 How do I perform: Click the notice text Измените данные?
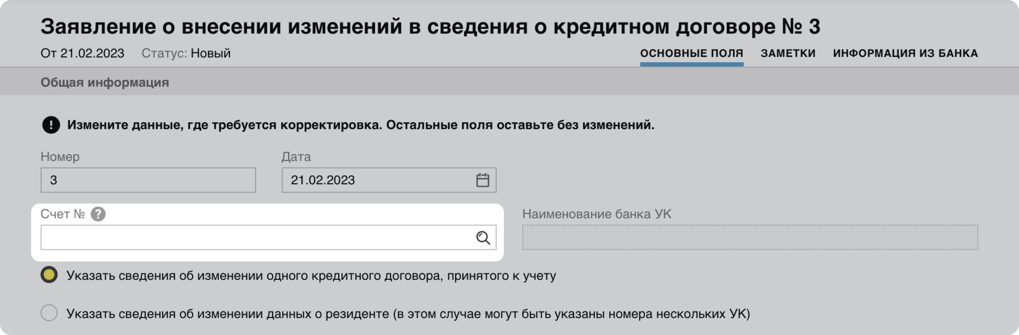coord(360,125)
